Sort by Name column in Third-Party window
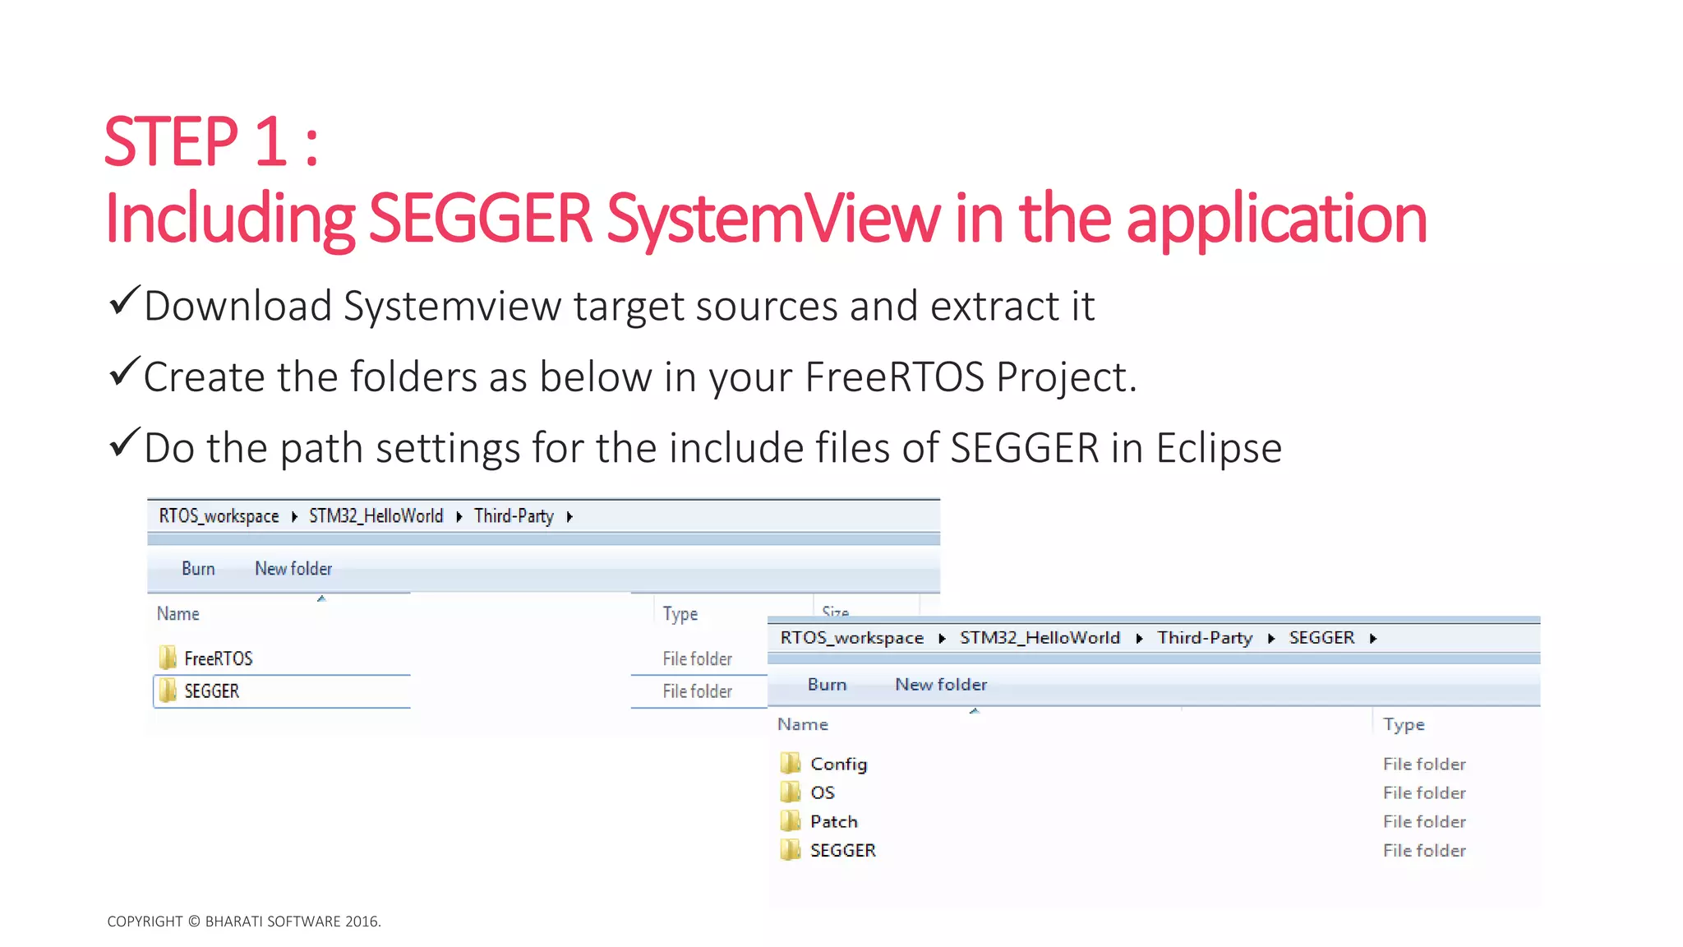 pyautogui.click(x=178, y=613)
